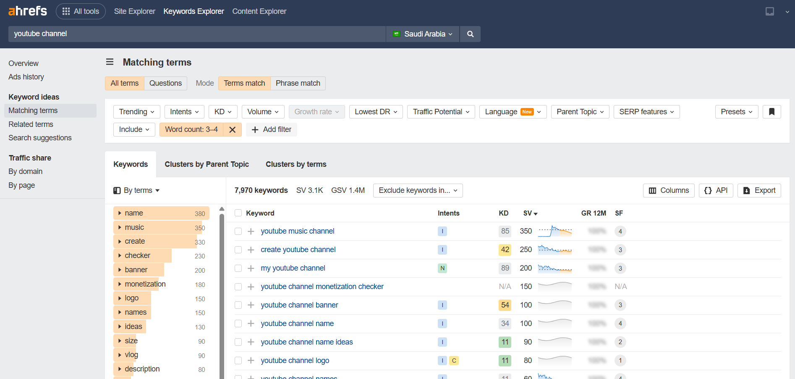Click the Informational intent badge for youtube music channel
Viewport: 795px width, 379px height.
click(442, 232)
